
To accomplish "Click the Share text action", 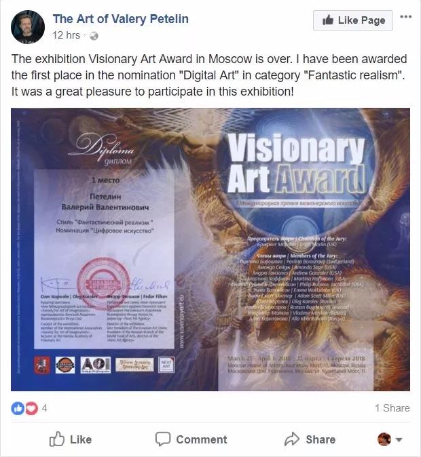I will 321,439.
